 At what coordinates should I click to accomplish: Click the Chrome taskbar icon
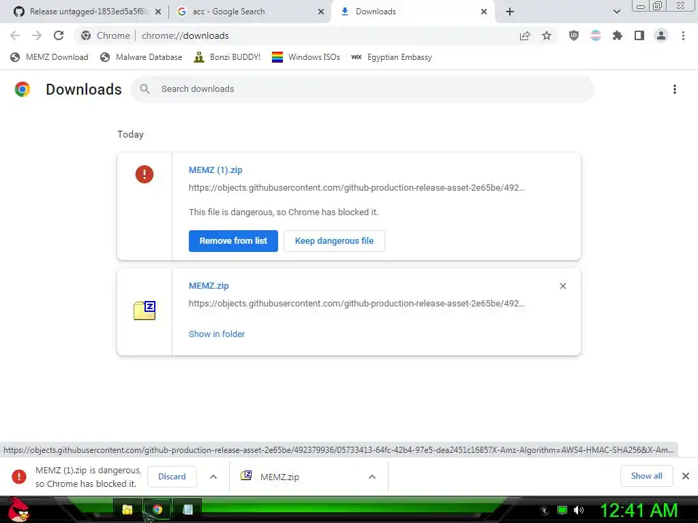[157, 509]
